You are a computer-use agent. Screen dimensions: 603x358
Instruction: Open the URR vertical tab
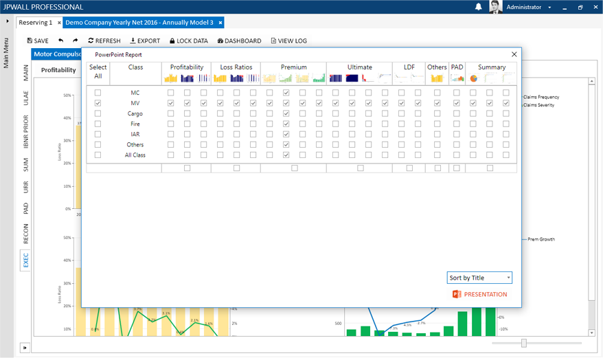26,187
